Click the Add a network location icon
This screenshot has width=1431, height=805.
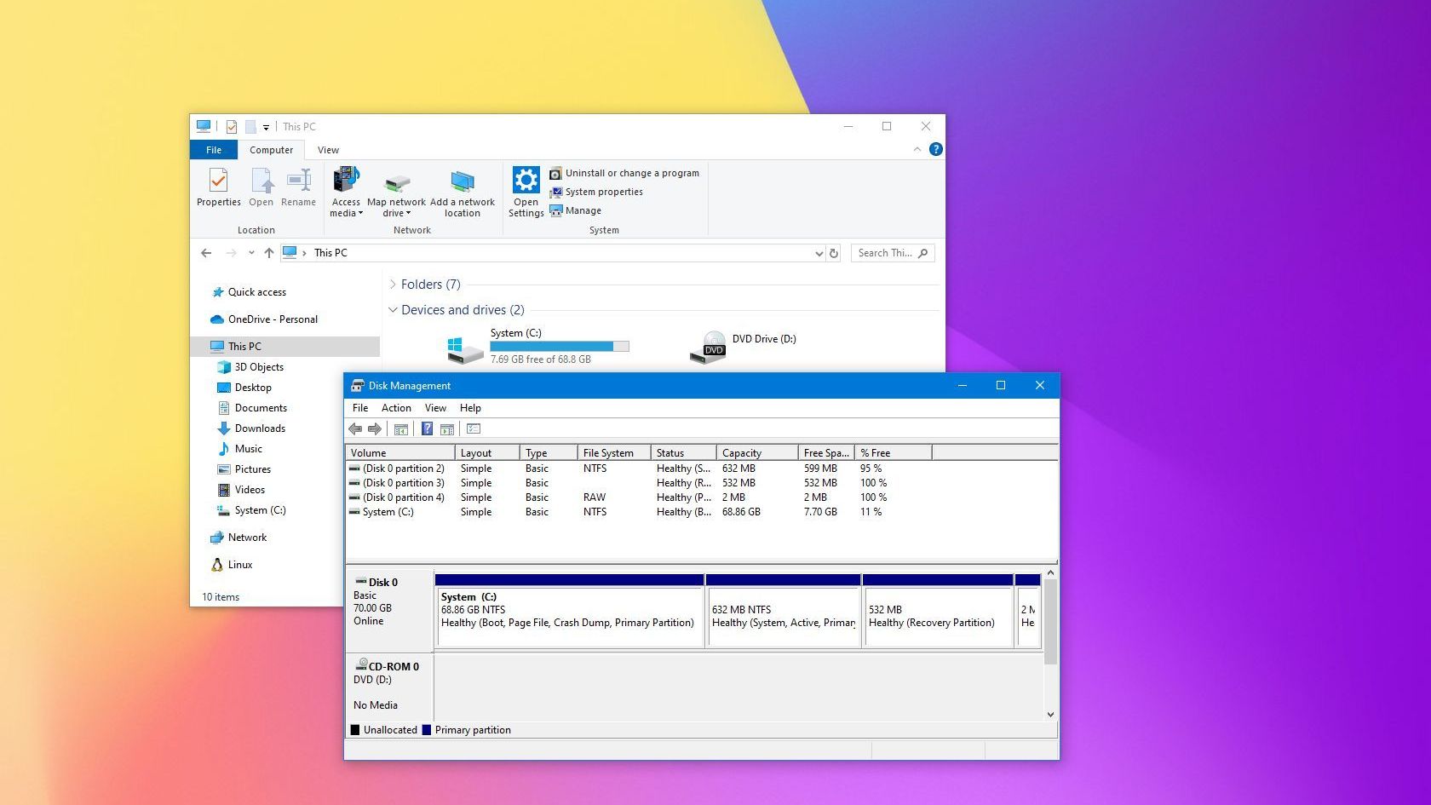(463, 193)
